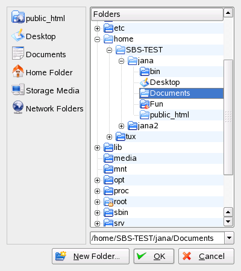Click the Storage Media computer icon
The image size is (241, 271).
point(18,89)
